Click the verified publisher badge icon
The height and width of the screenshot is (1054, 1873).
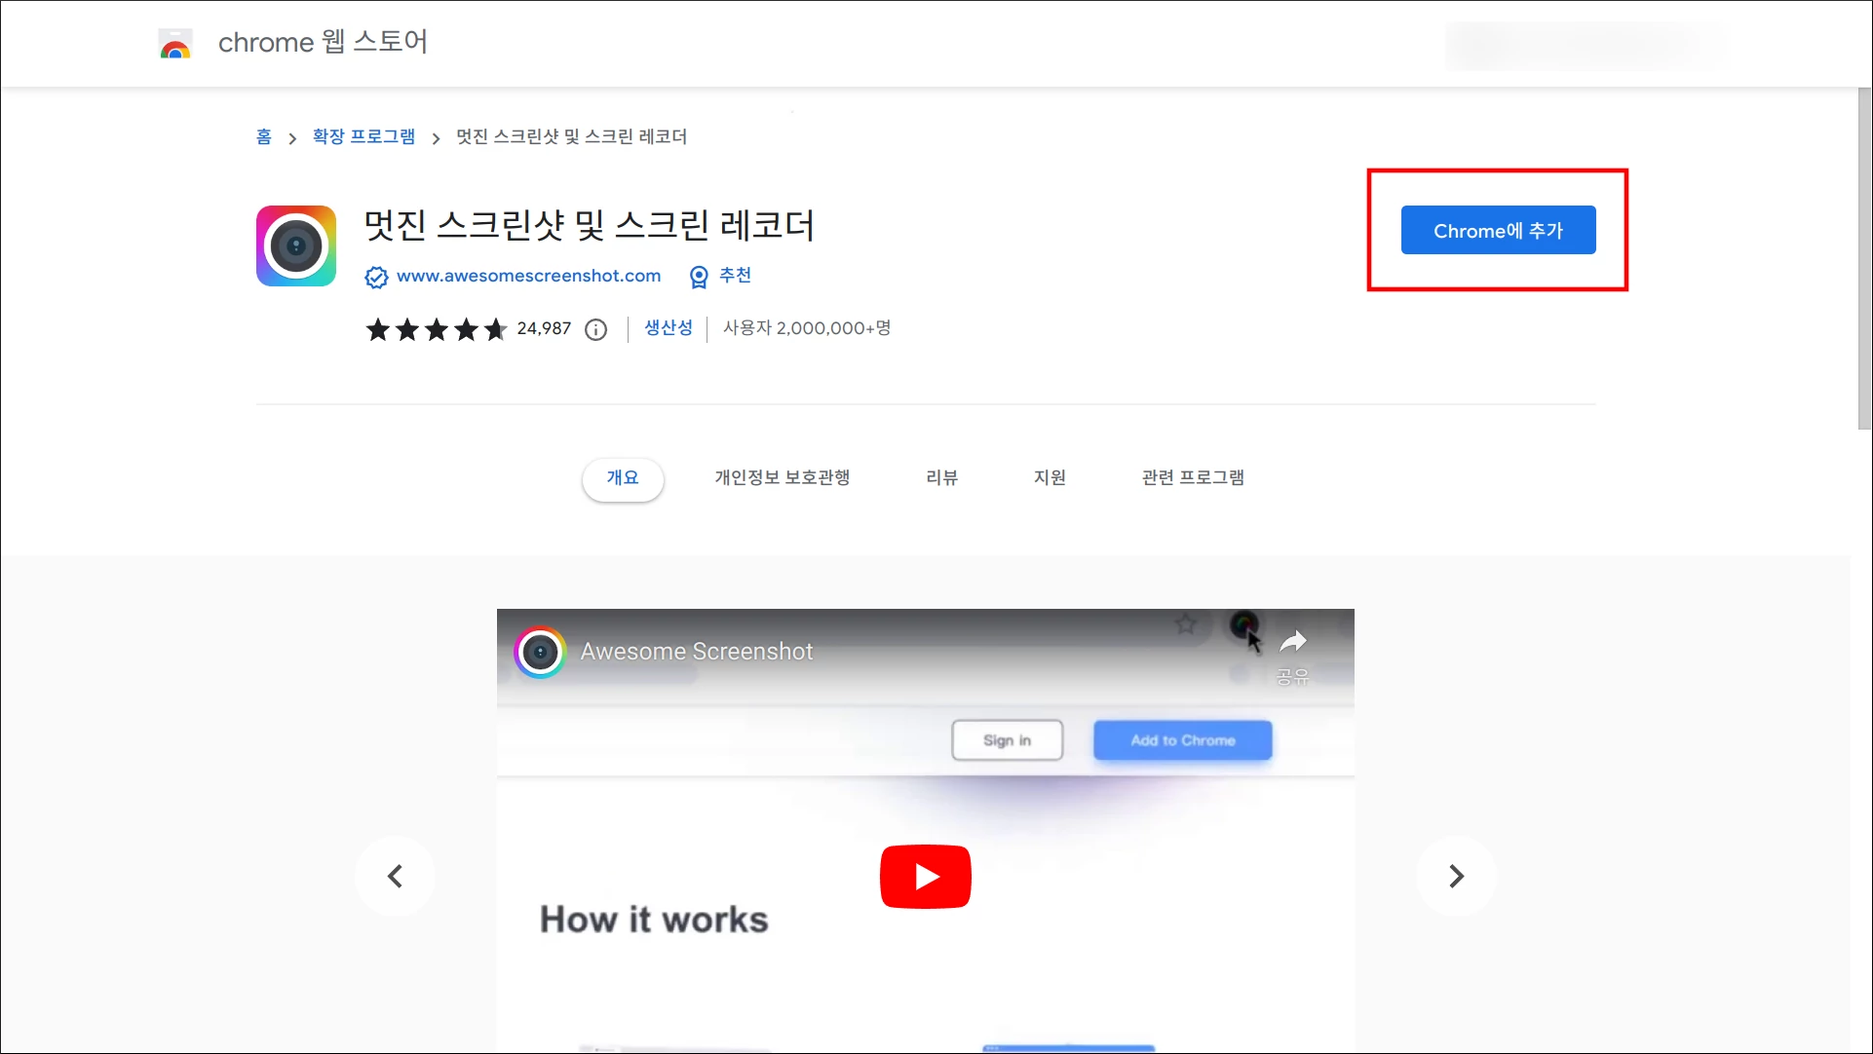(x=376, y=278)
